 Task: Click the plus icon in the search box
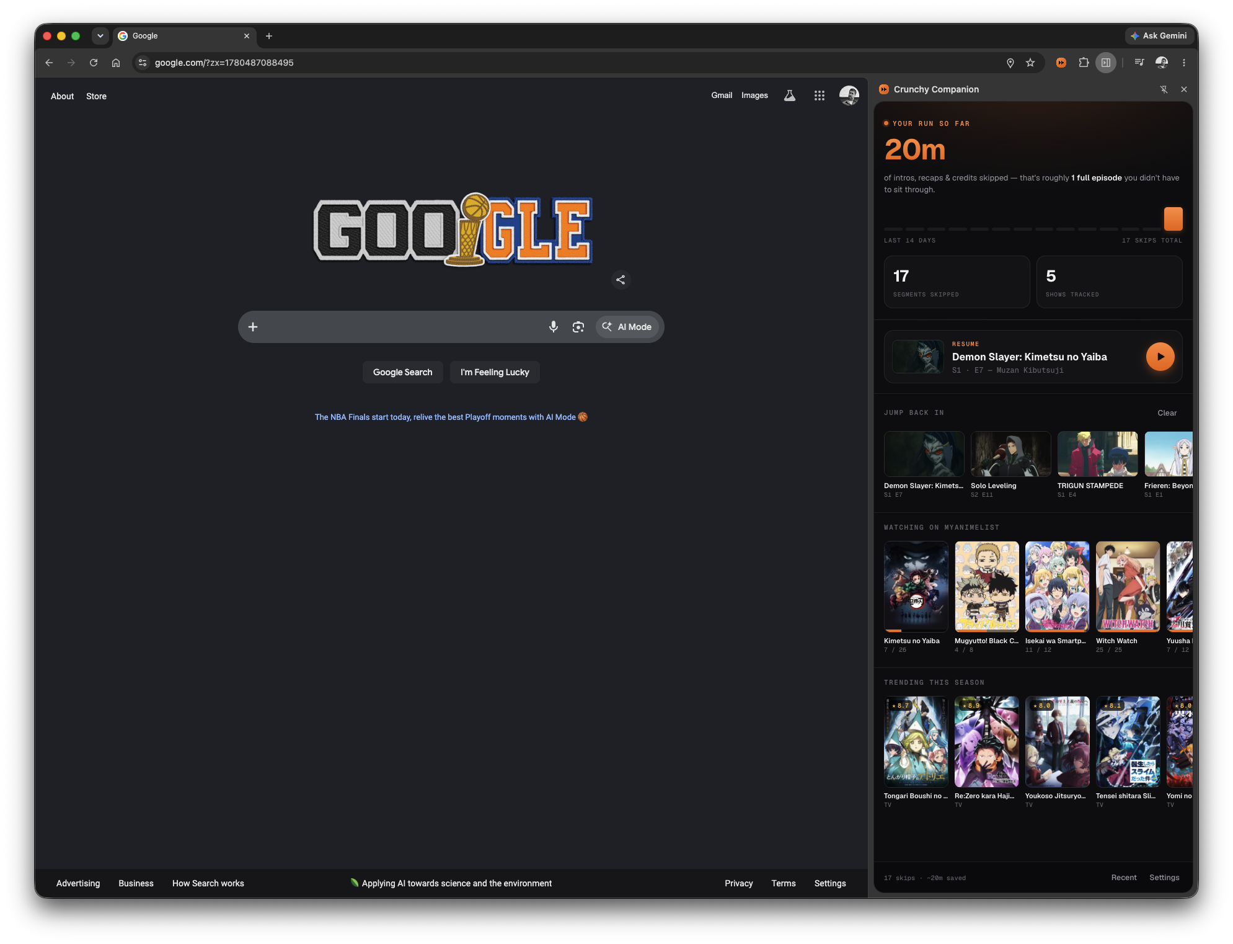pos(253,327)
